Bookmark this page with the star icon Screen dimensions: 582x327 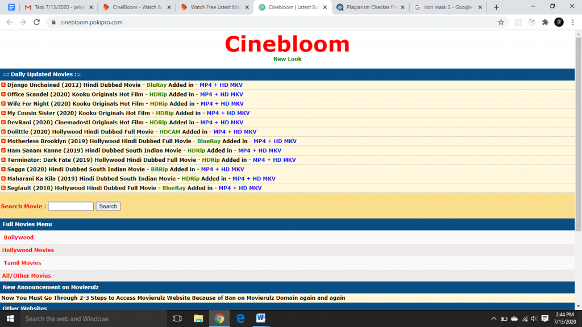(501, 22)
